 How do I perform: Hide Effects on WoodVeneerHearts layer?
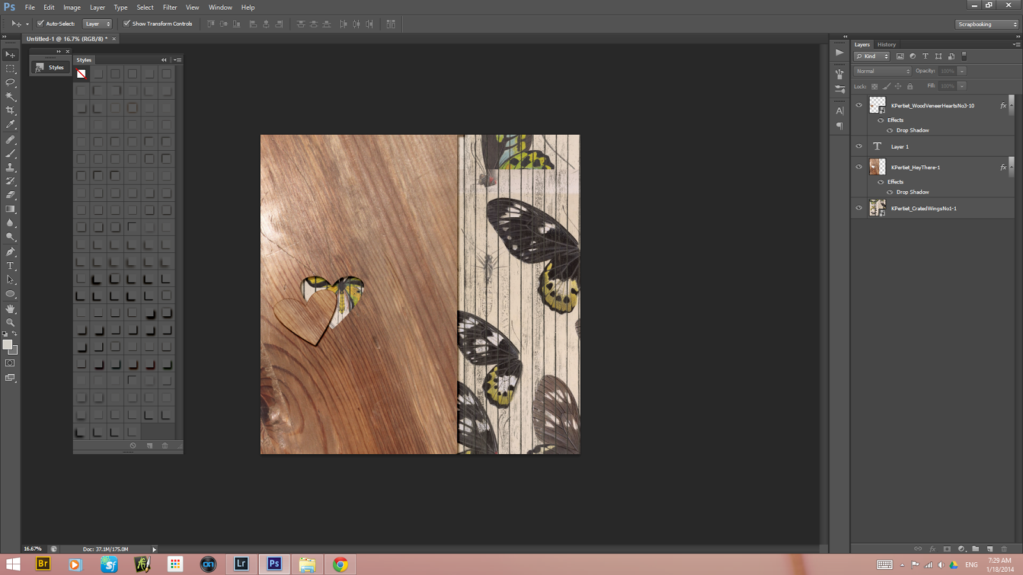click(880, 120)
